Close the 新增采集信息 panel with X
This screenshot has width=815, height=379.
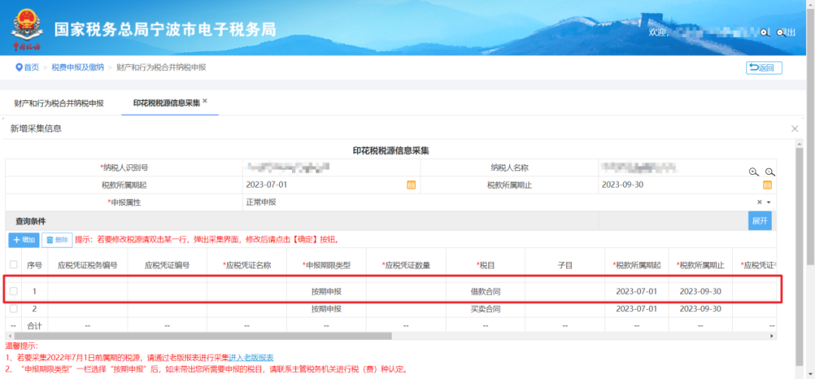tap(794, 129)
